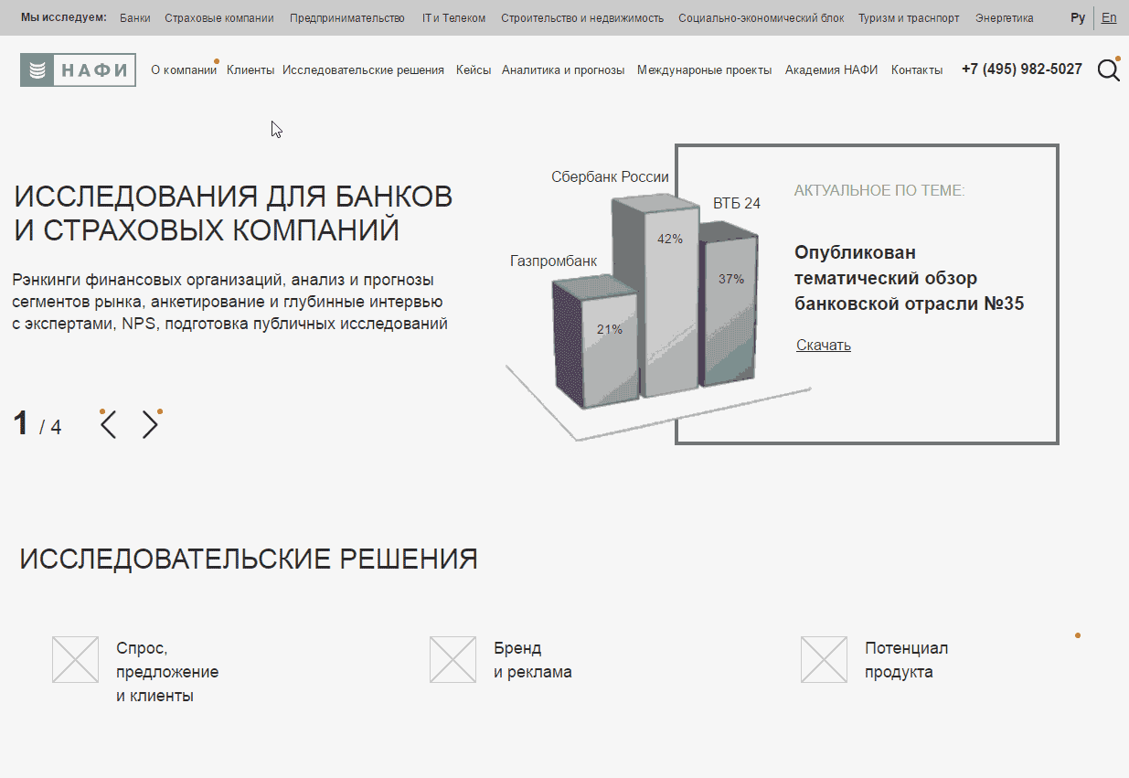
Task: Open Аналитика и прогнозы menu
Action: point(563,70)
